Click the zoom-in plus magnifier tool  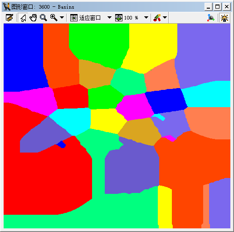pos(54,18)
